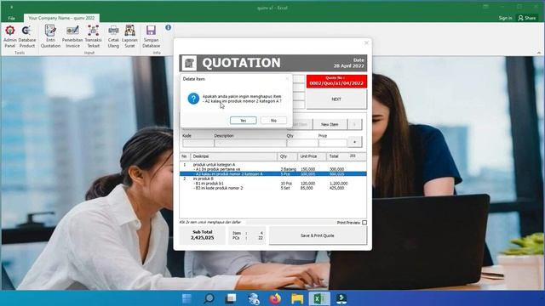This screenshot has height=306, width=545.
Task: Click the quotation logo icon in header
Action: click(x=189, y=63)
